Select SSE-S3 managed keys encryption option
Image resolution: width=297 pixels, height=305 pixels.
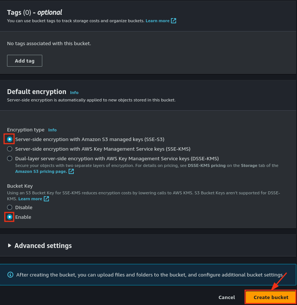(x=10, y=139)
